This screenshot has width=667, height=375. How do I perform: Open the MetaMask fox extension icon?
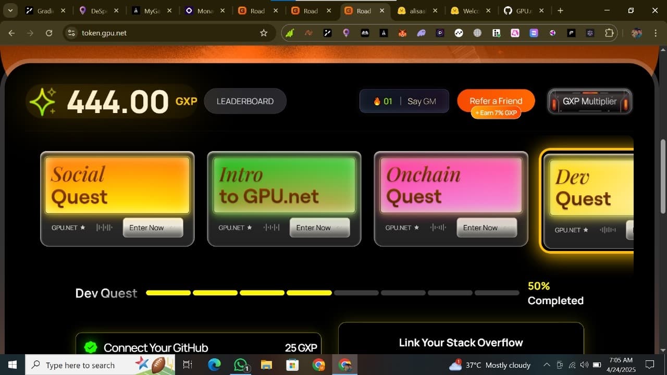(402, 33)
